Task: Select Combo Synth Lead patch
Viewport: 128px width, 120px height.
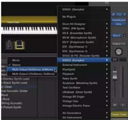Action: tap(19, 79)
